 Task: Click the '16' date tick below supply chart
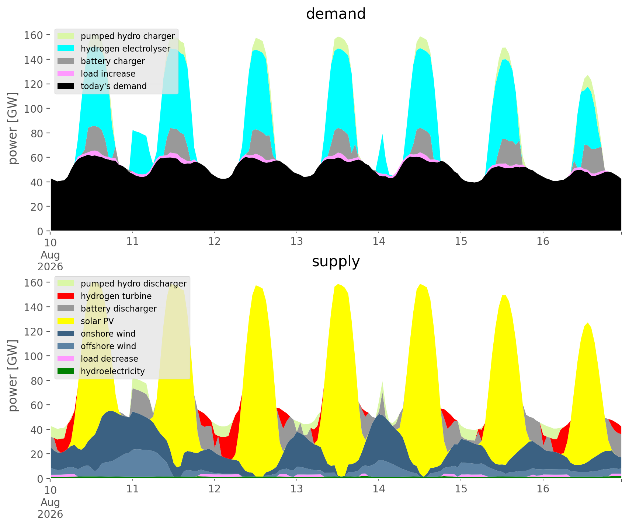tap(543, 489)
